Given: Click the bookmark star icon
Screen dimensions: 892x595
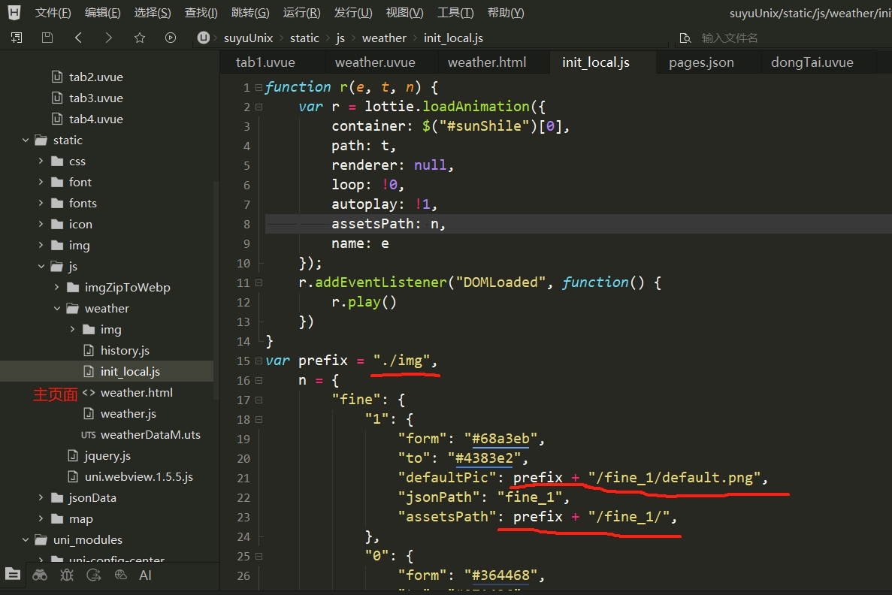Looking at the screenshot, I should click(140, 38).
